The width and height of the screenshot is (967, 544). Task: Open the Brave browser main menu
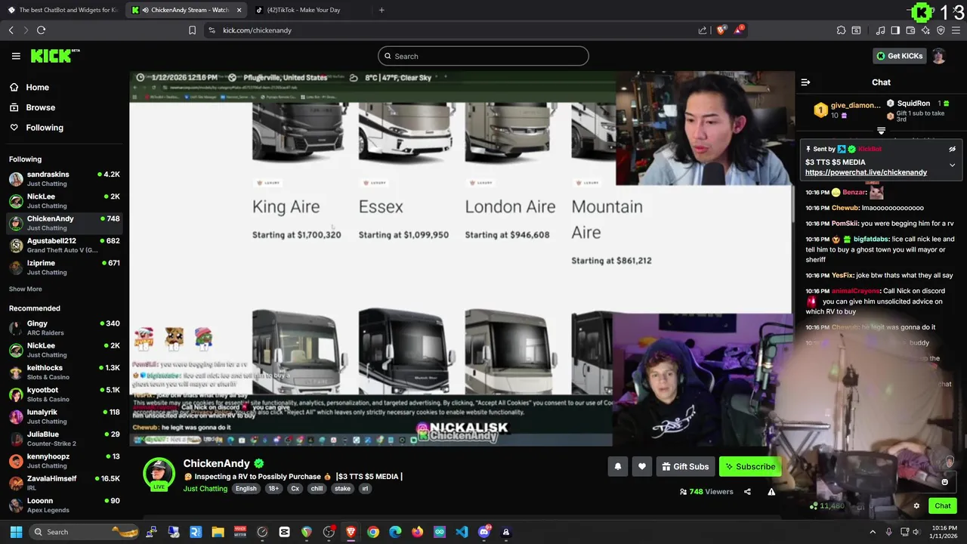pos(956,30)
